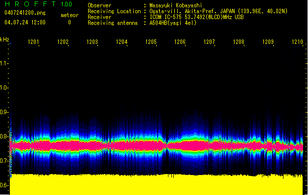Viewport: 308px width, 195px height.
Task: Click the yellow band at spectrogram bottom
Action: 157,185
